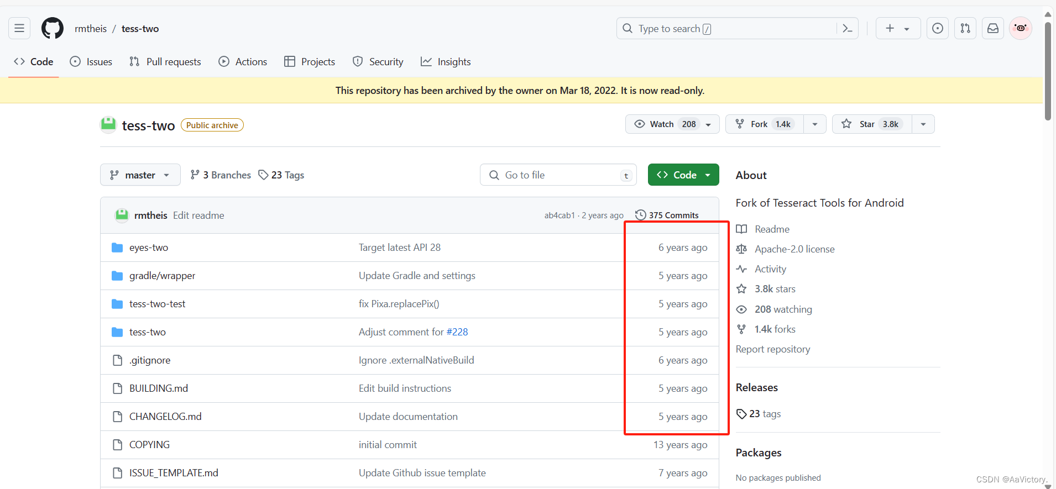Click Report repository link
The height and width of the screenshot is (489, 1056).
click(773, 349)
